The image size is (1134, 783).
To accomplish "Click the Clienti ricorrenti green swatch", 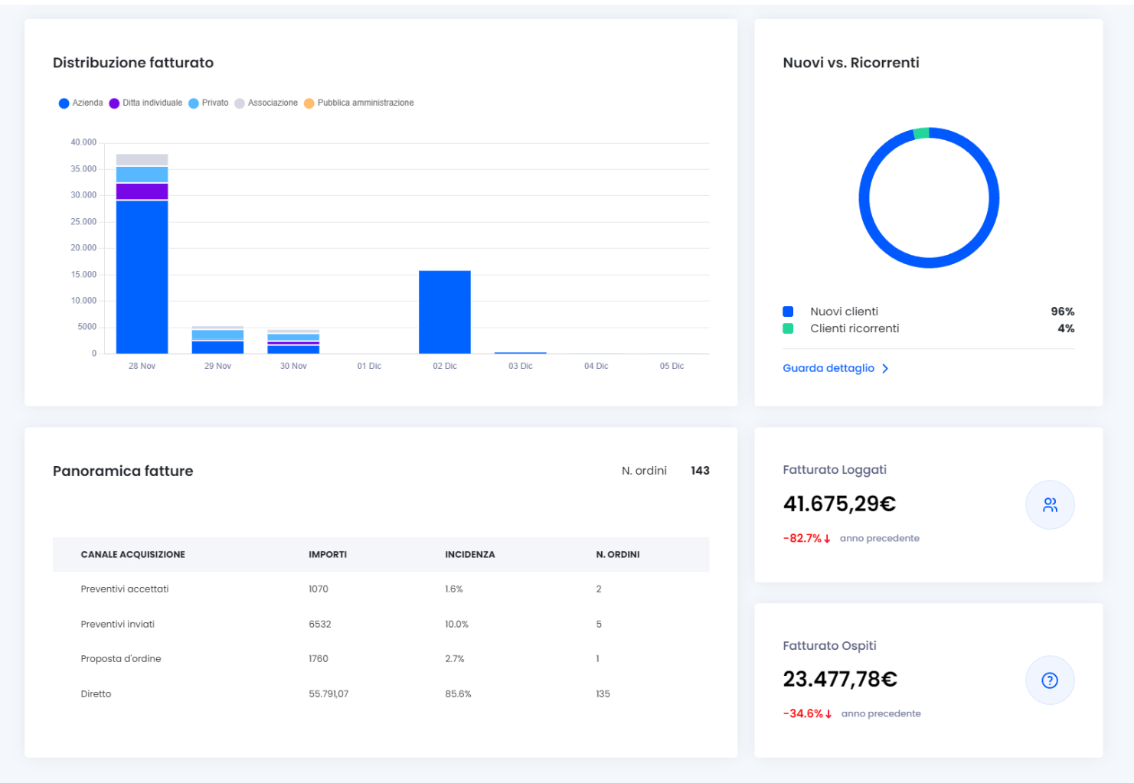I will pos(788,328).
